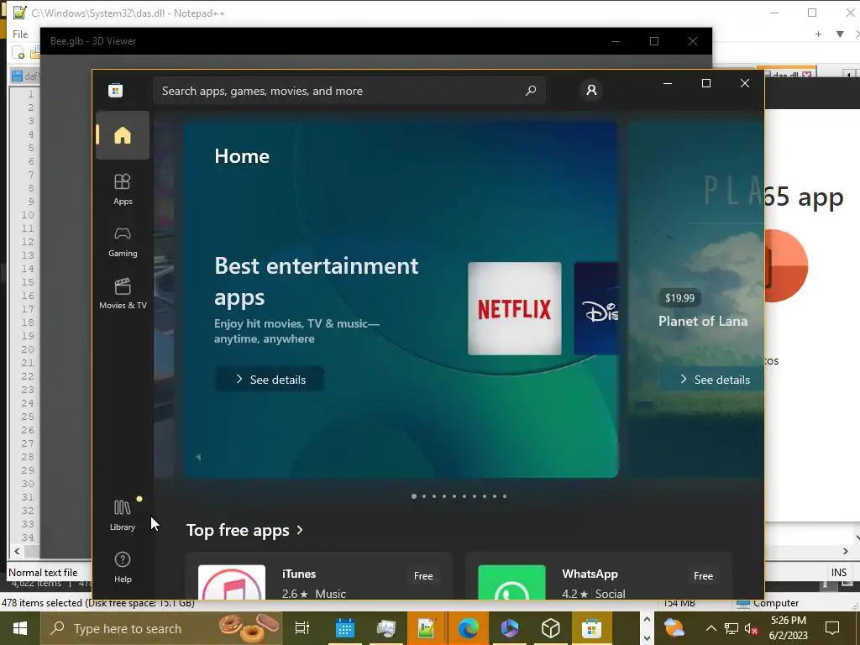Open Notepad++ from the taskbar

[427, 628]
